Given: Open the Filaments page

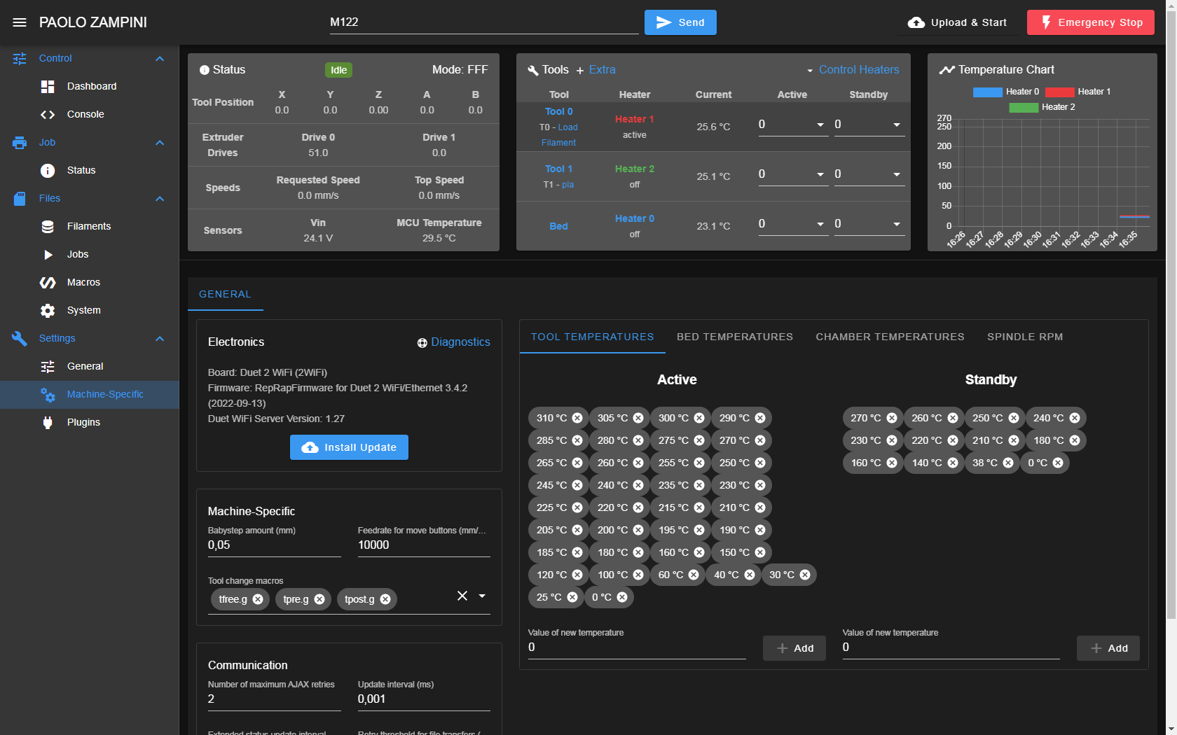Looking at the screenshot, I should coord(90,226).
